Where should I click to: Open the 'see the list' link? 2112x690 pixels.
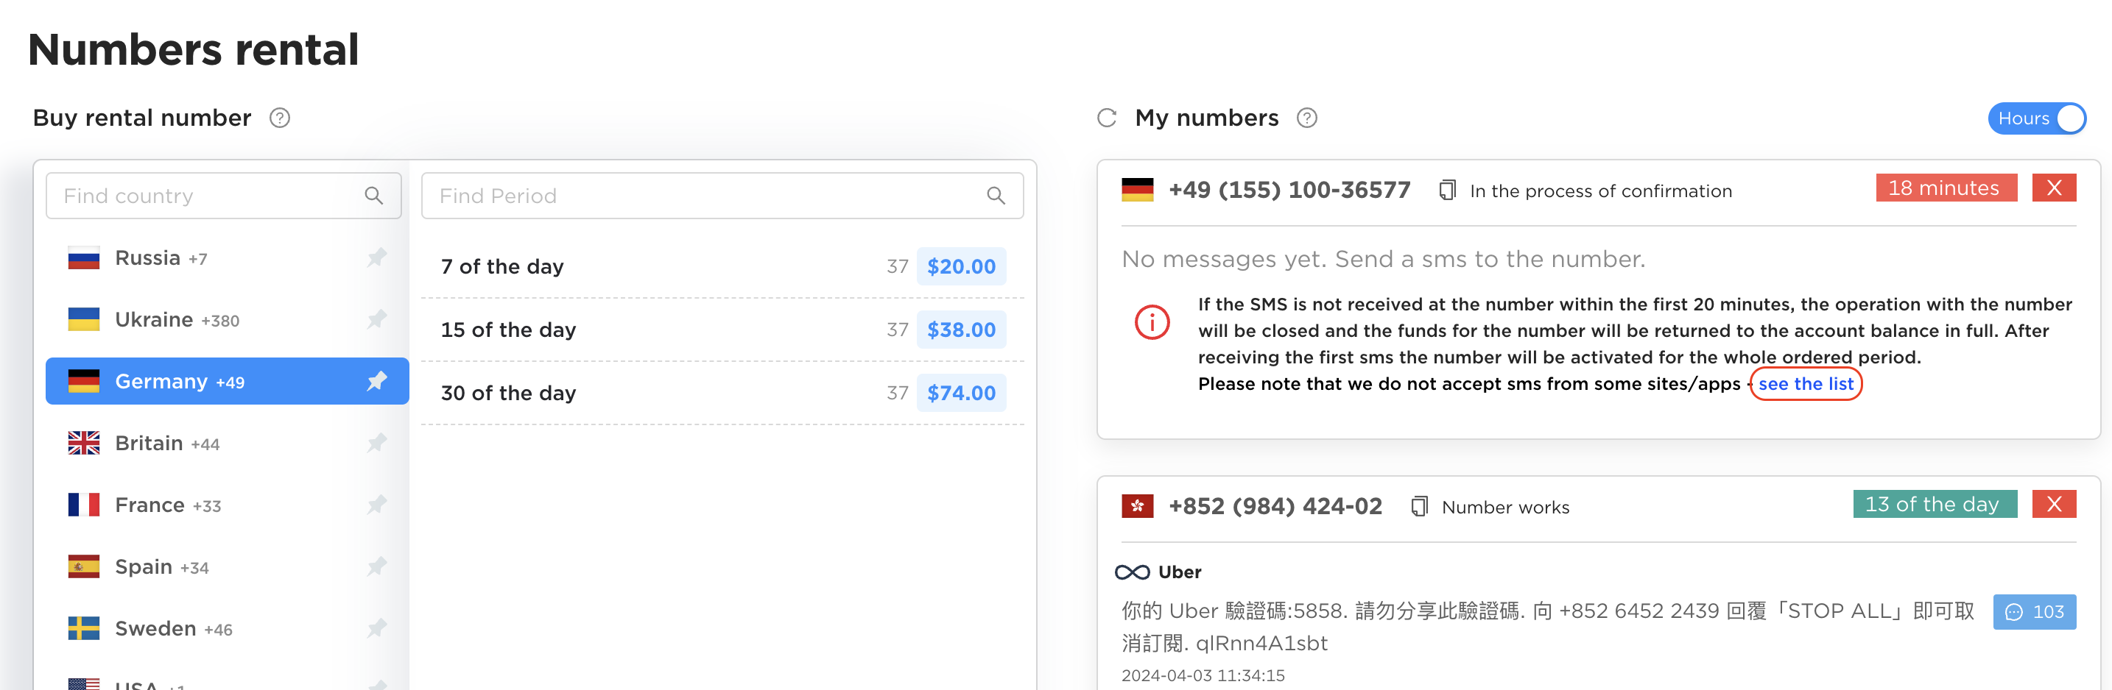[1806, 383]
